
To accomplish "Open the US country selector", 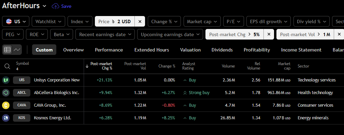I will click(x=16, y=21).
